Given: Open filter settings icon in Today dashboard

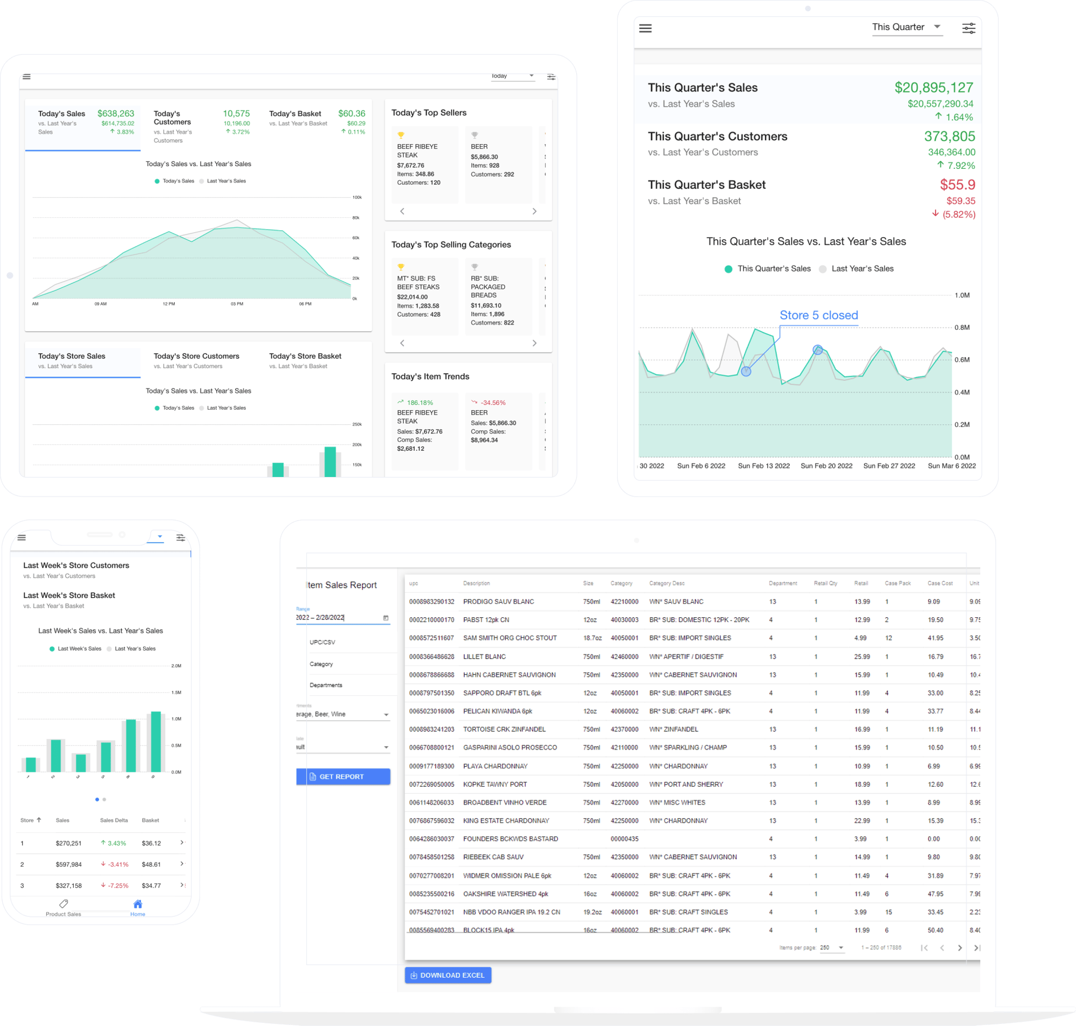Looking at the screenshot, I should [x=550, y=77].
